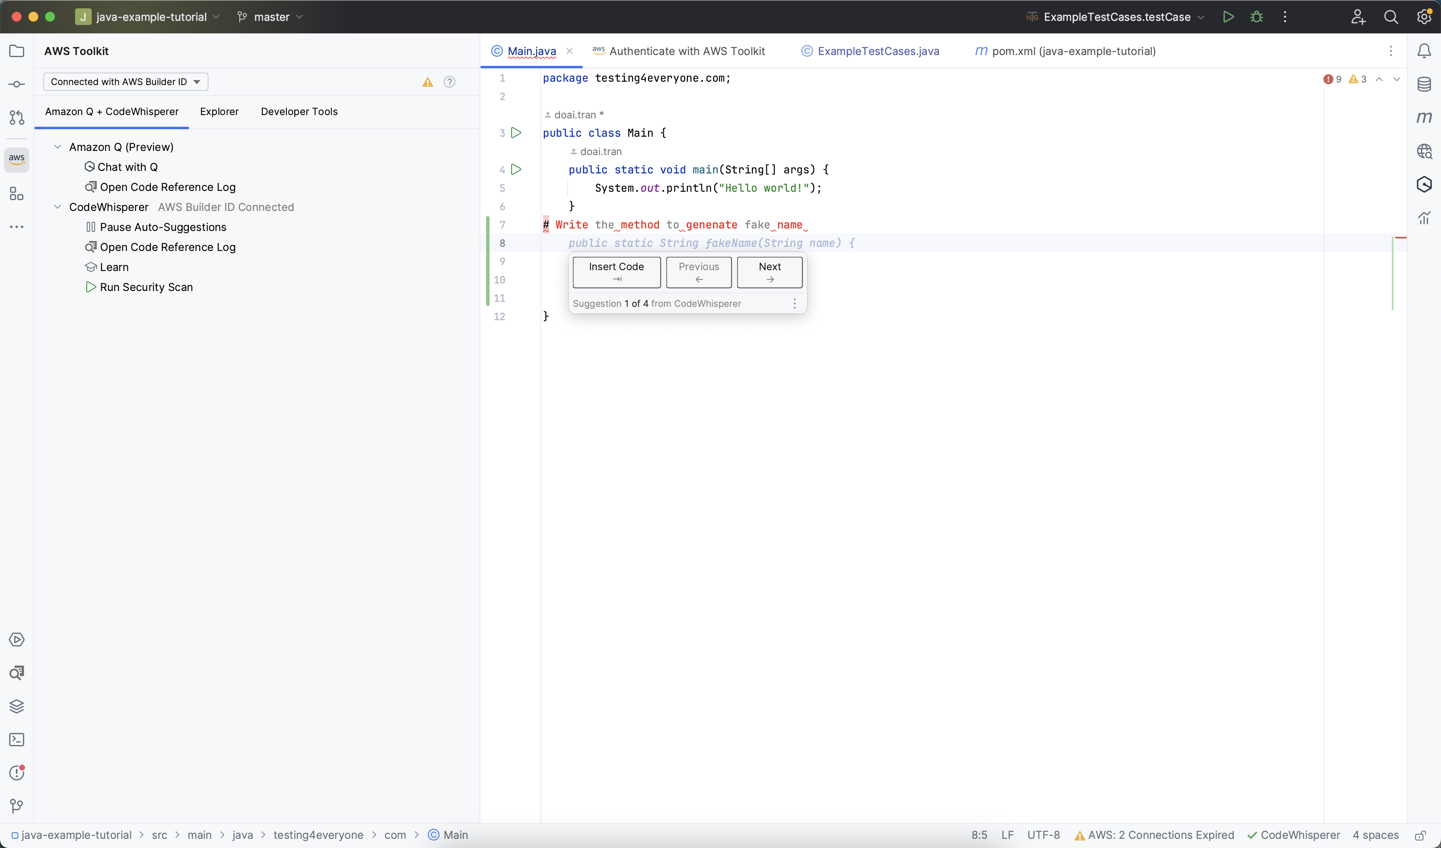The image size is (1441, 848).
Task: Open the Build layers tool icon
Action: (x=17, y=706)
